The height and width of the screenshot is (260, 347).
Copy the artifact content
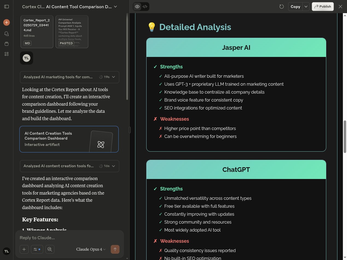click(295, 7)
